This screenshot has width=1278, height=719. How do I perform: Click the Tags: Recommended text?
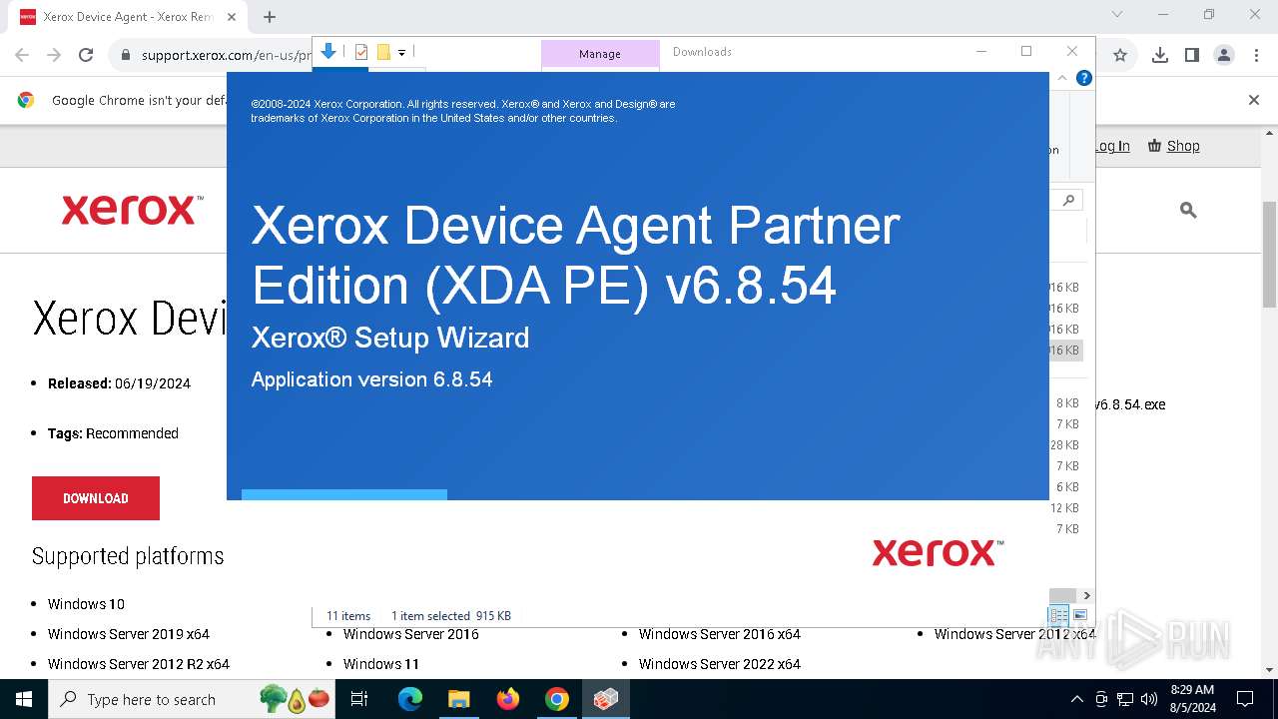(113, 433)
